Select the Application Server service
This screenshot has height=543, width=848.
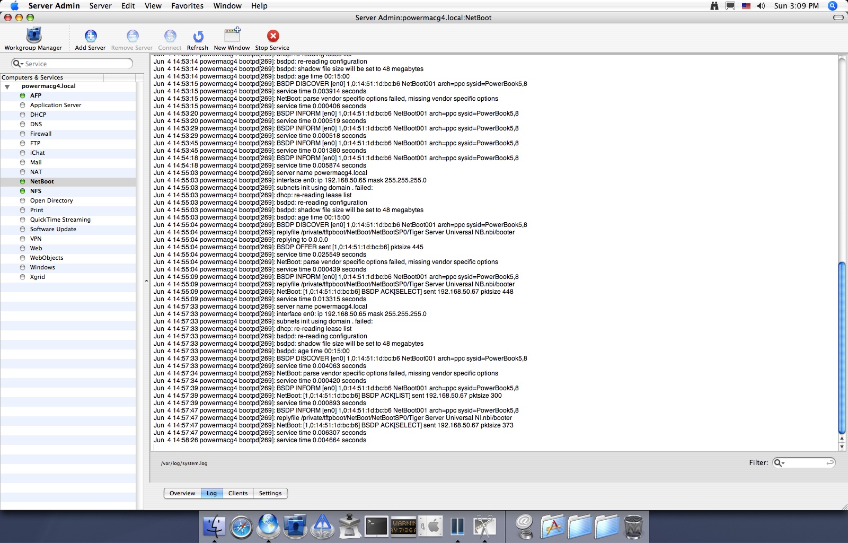point(68,105)
